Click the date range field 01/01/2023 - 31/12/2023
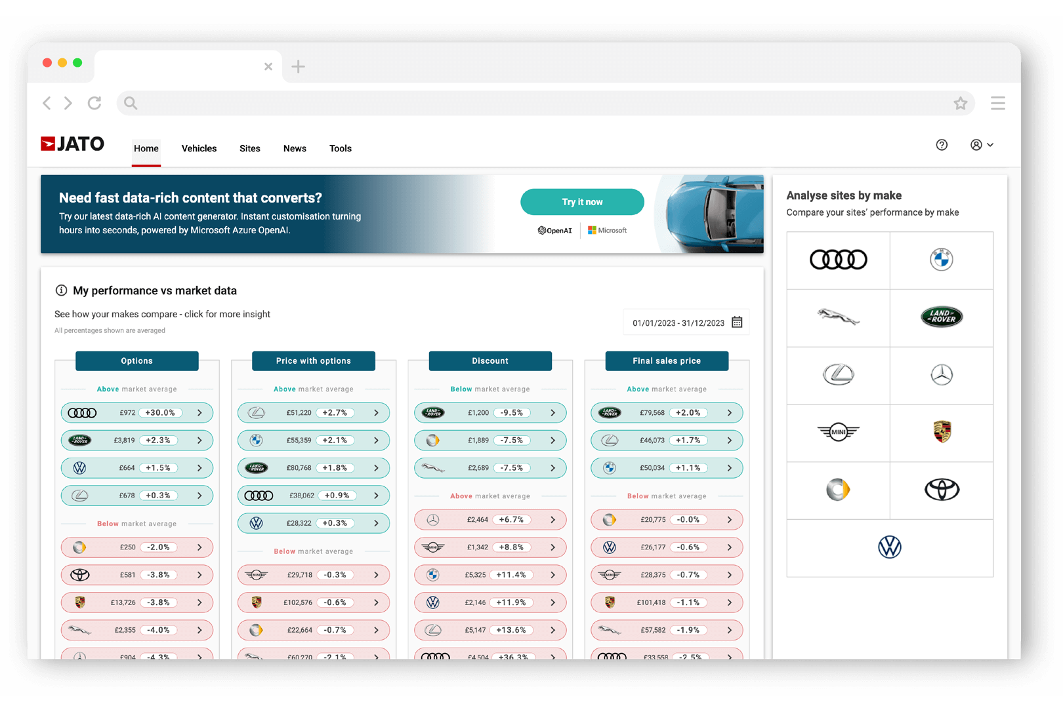The width and height of the screenshot is (1063, 708). coord(678,322)
